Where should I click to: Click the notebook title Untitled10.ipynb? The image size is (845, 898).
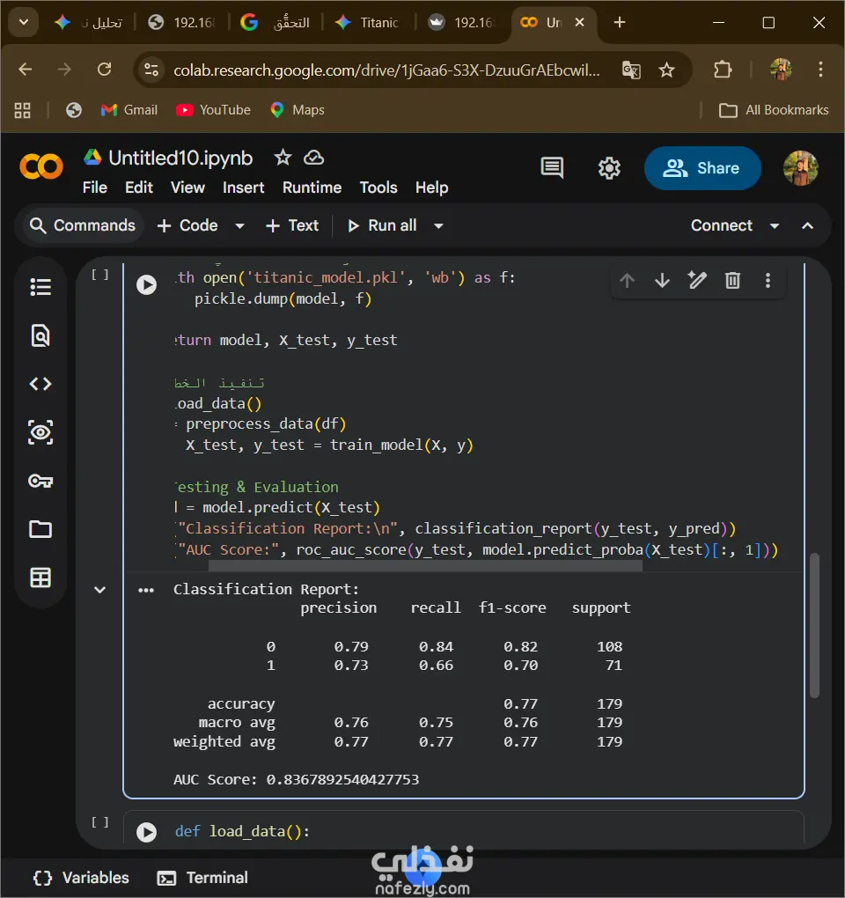point(180,158)
